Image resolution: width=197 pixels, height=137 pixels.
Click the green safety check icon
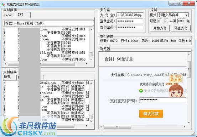tap(141, 91)
